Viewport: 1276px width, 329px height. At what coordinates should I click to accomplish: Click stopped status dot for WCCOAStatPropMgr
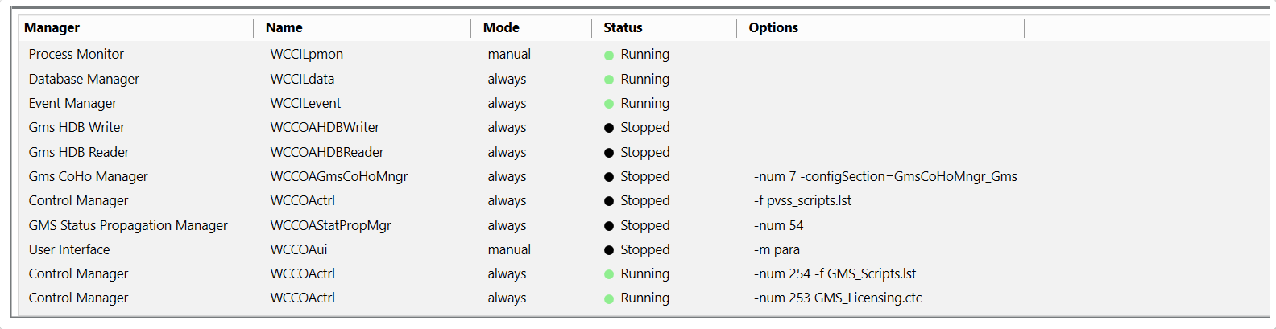tap(609, 226)
